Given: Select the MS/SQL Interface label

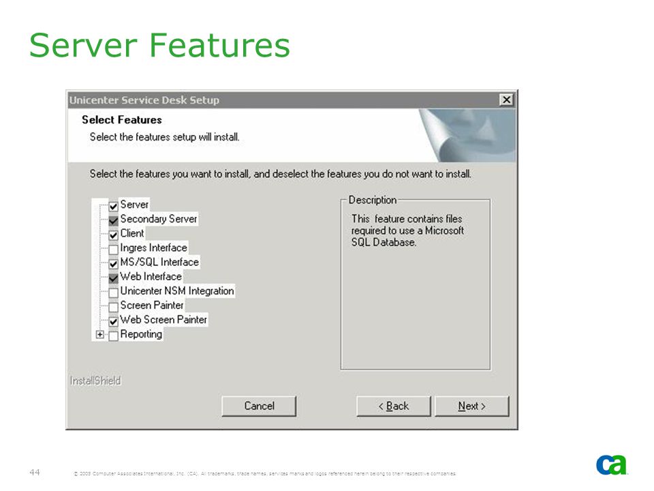Looking at the screenshot, I should 159,262.
